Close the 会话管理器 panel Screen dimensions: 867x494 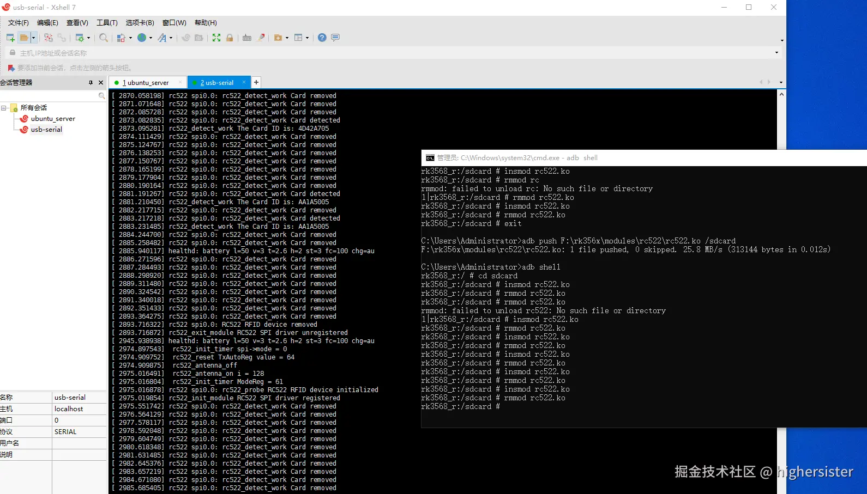(101, 83)
